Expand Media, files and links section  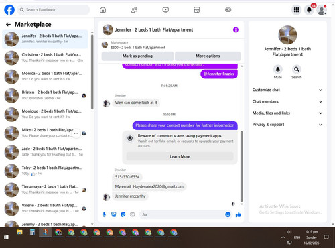tap(287, 113)
